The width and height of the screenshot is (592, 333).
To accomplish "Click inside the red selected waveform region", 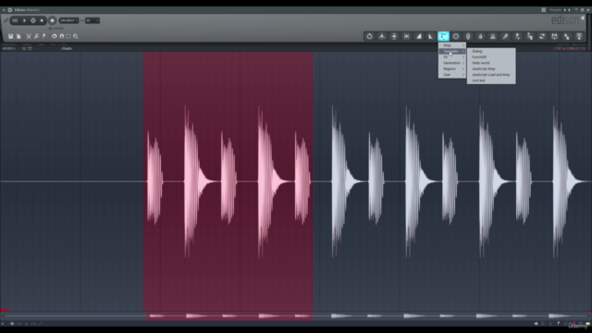I will pyautogui.click(x=228, y=181).
